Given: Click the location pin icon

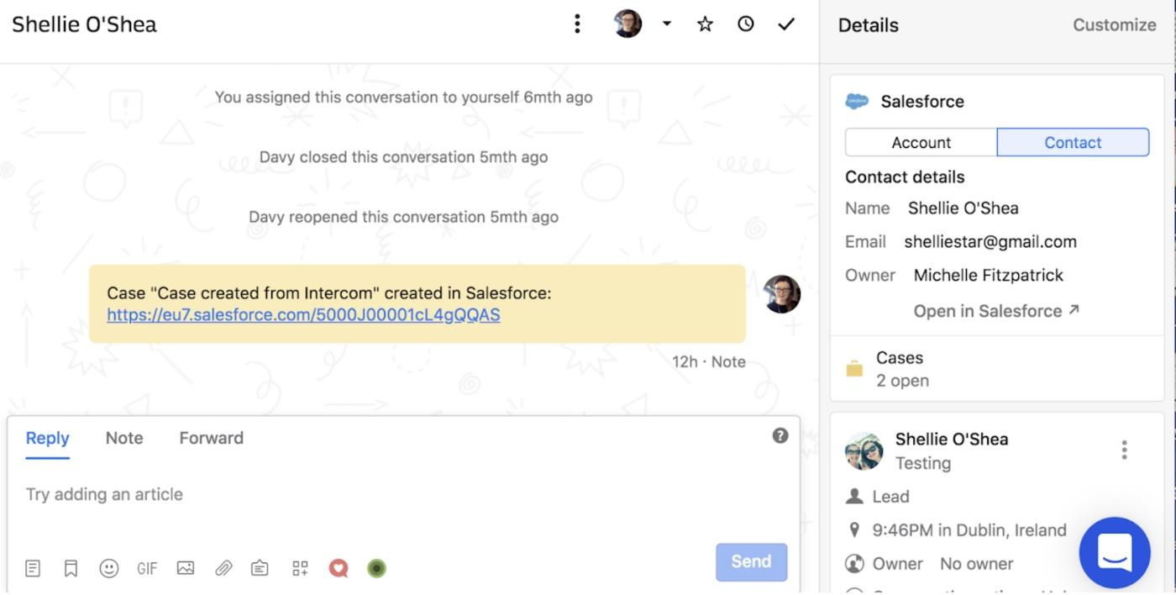Looking at the screenshot, I should coord(854,530).
